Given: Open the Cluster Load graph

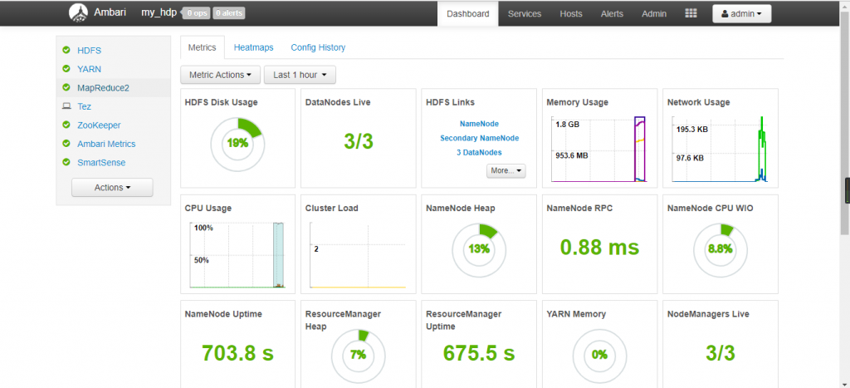Looking at the screenshot, I should [358, 254].
